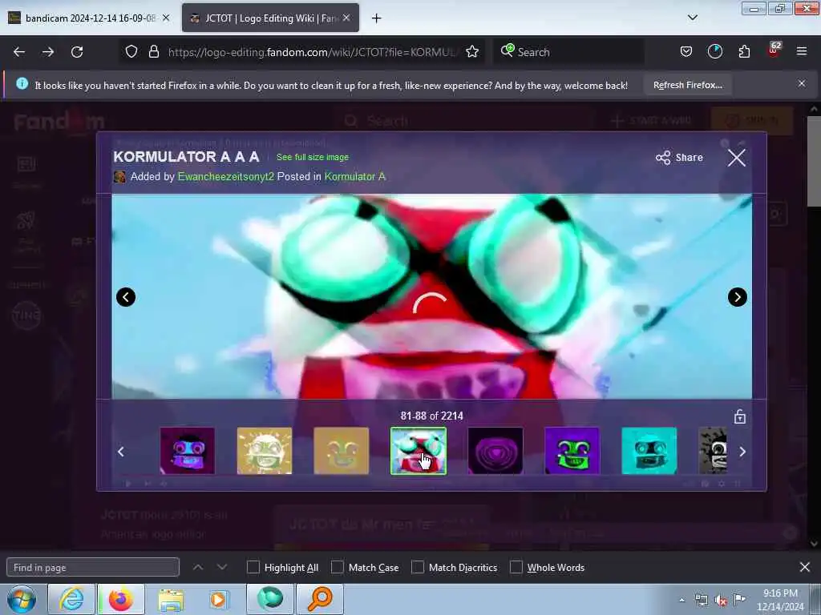This screenshot has height=615, width=821.
Task: Open Action Center flag icon
Action: coord(739,600)
